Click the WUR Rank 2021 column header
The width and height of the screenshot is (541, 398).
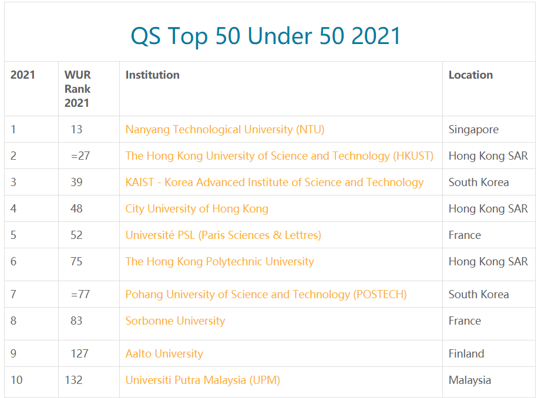[x=78, y=89]
